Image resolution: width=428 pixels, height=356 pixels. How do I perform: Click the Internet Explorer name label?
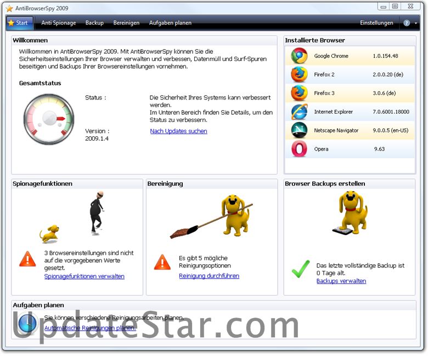(x=333, y=112)
